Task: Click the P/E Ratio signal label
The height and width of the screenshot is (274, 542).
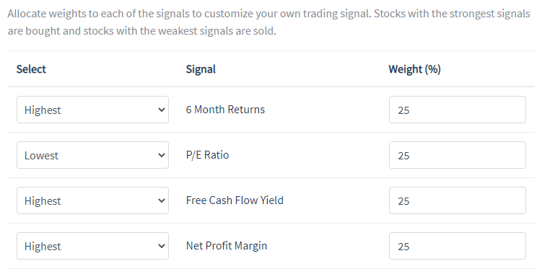Action: click(x=207, y=155)
